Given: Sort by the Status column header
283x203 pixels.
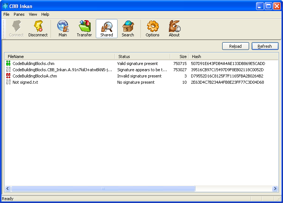Looking at the screenshot, I should point(142,57).
